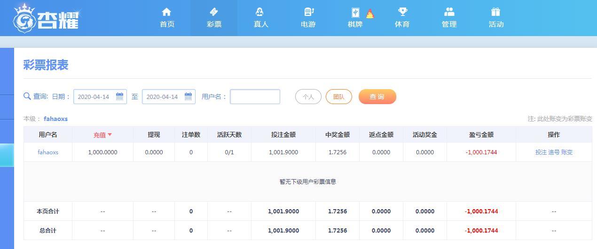Open the 电游 menu label
The image size is (597, 249).
point(308,24)
